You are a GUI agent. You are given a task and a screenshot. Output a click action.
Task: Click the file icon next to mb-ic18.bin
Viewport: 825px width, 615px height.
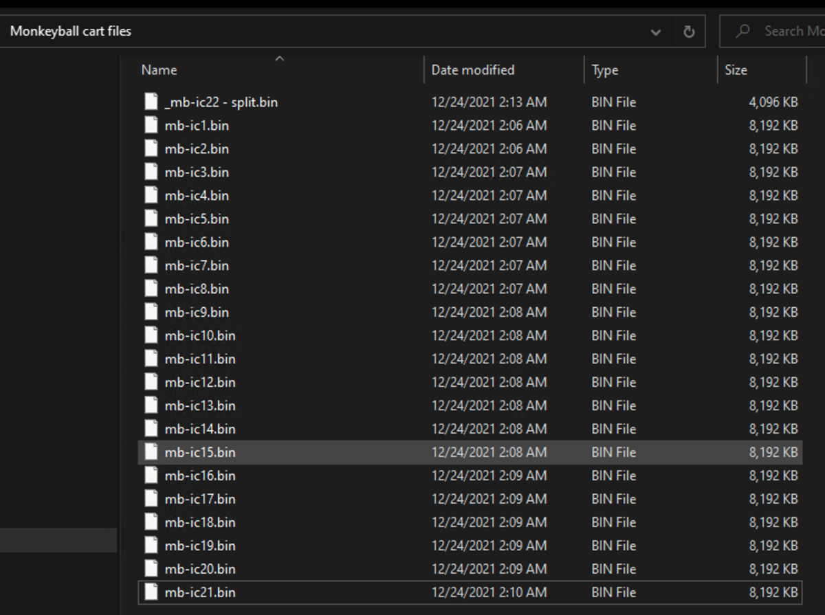pos(151,522)
